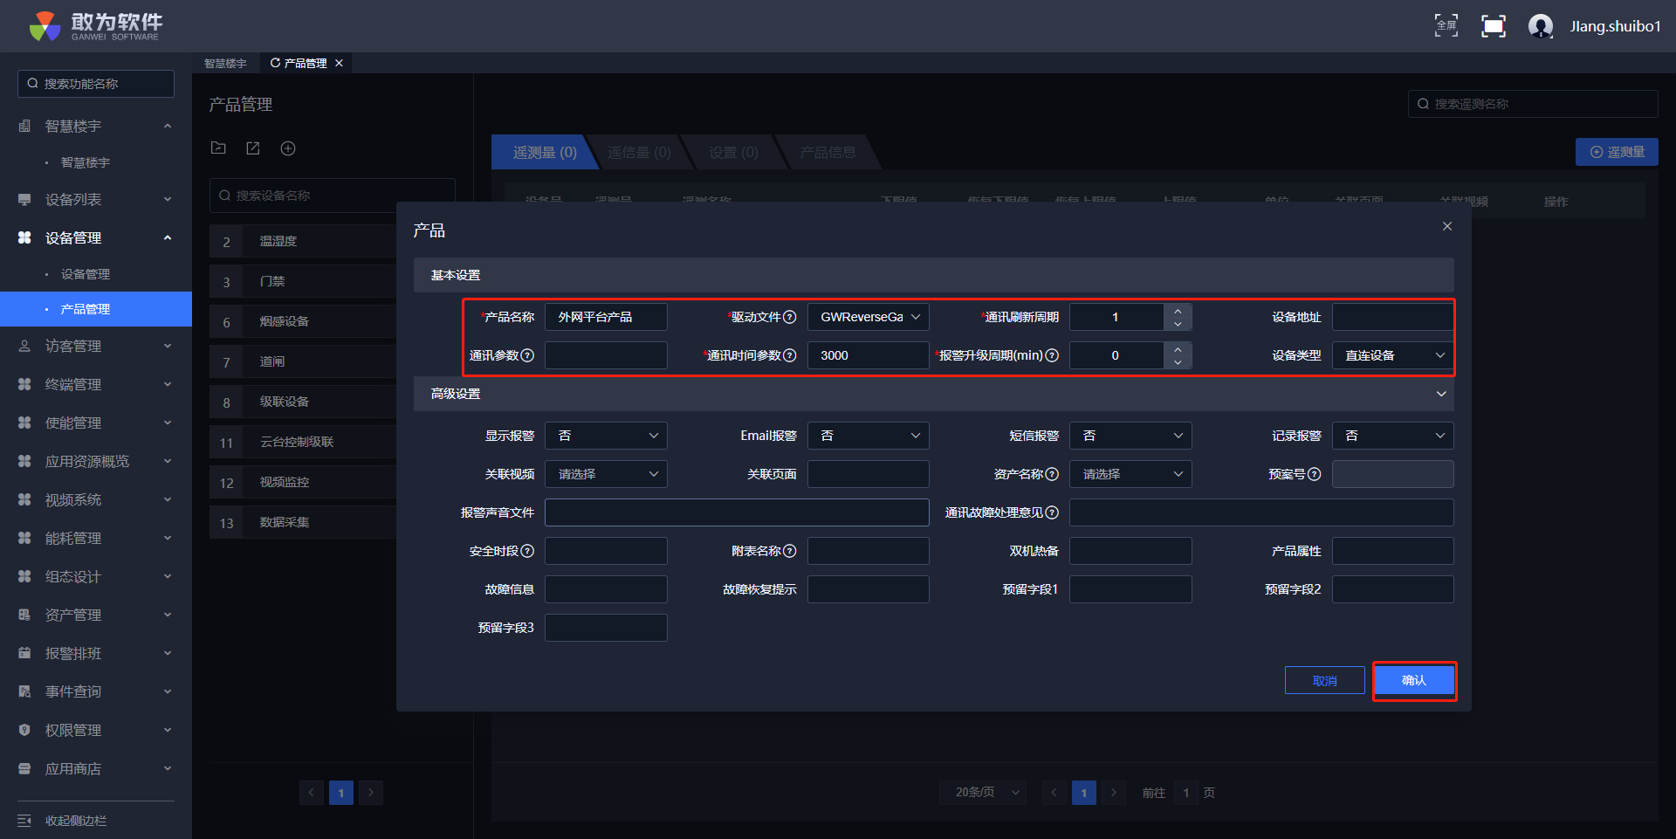Click the 取消 button
Screen dimensions: 1676x839
click(x=1324, y=681)
